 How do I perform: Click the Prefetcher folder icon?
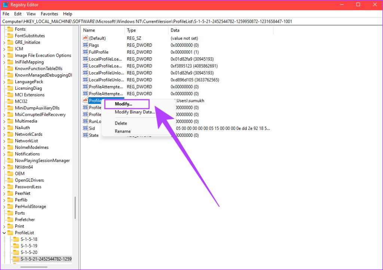(x=10, y=220)
